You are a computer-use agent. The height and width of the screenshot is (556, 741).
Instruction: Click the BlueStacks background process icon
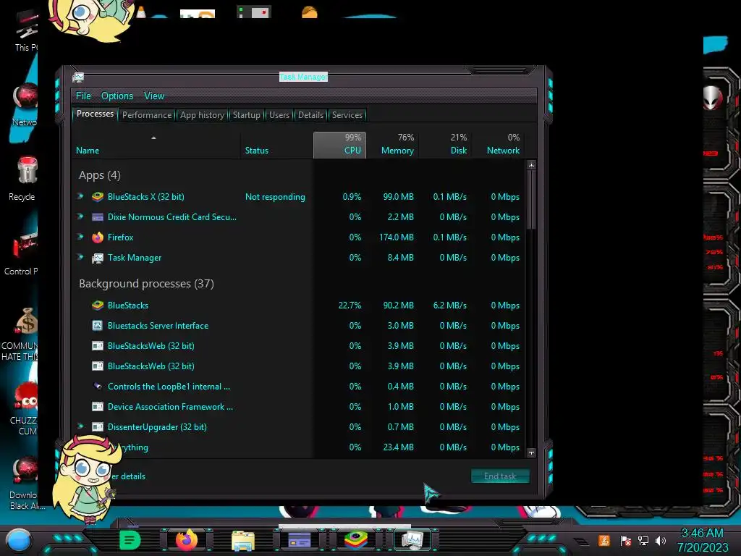click(98, 306)
